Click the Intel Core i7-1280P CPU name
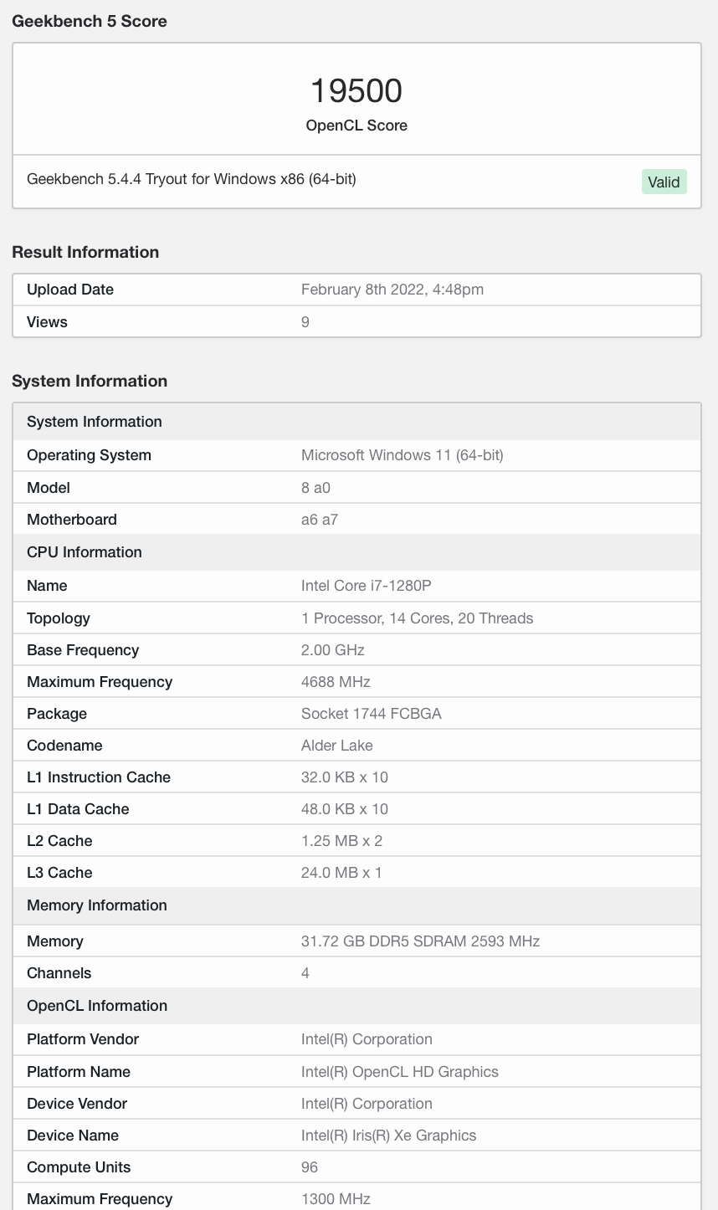 [366, 586]
